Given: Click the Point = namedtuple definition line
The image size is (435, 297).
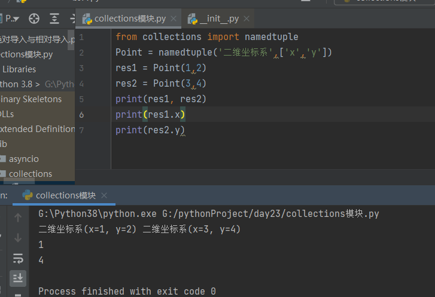Looking at the screenshot, I should (224, 53).
